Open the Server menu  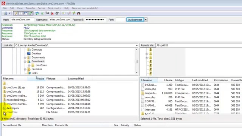(41, 8)
